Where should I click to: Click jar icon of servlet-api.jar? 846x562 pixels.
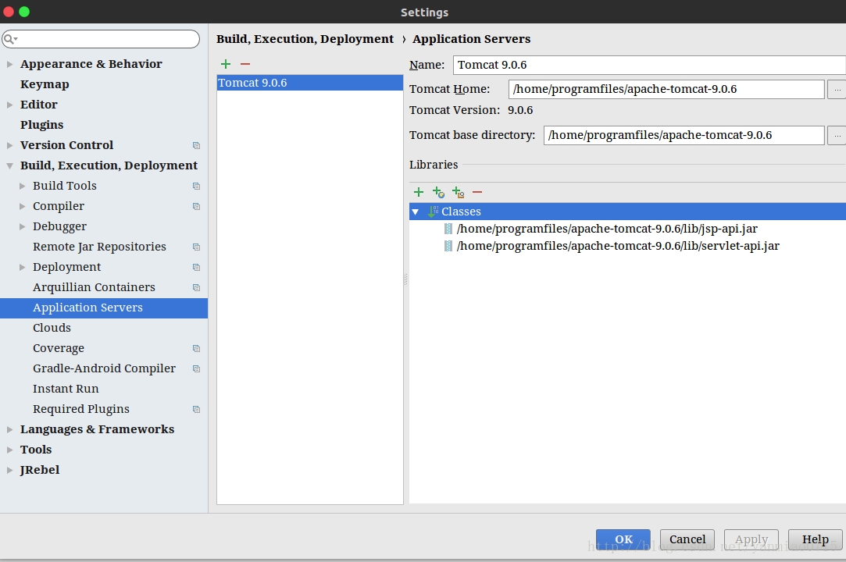[448, 246]
